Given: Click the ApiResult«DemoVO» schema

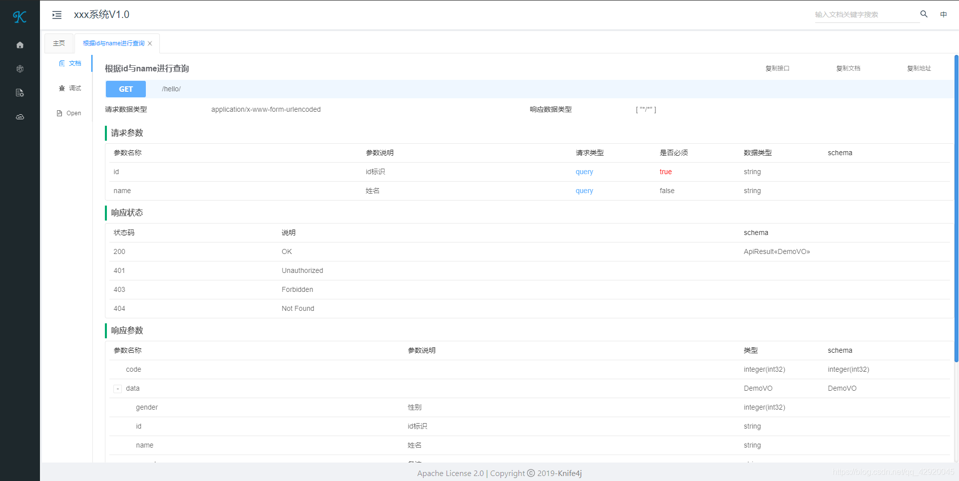Looking at the screenshot, I should (777, 251).
